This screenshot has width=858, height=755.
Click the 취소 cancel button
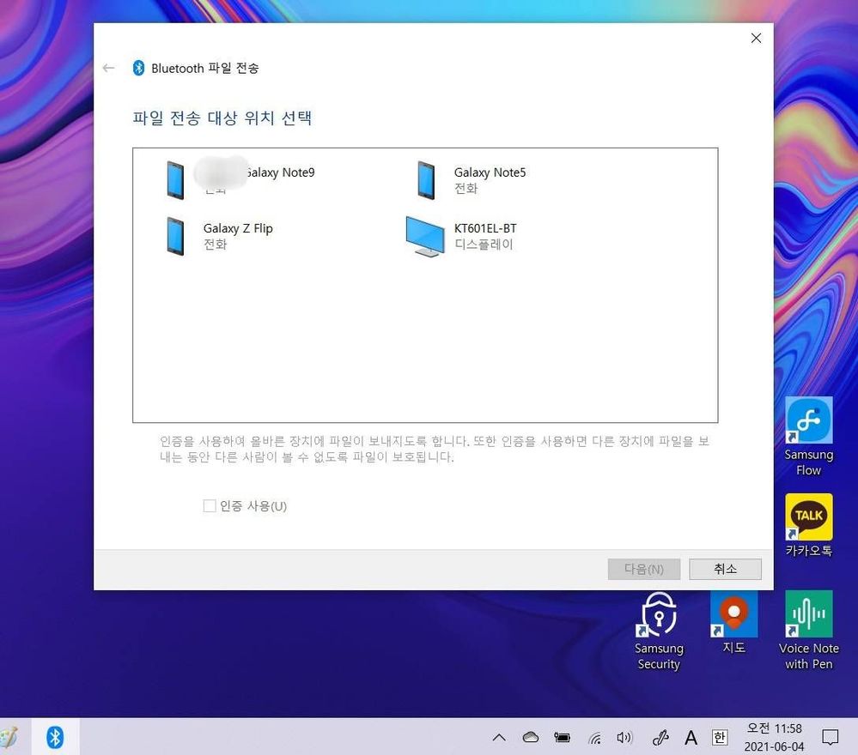725,569
